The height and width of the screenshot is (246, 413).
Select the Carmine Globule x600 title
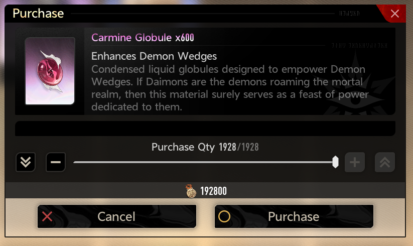143,38
